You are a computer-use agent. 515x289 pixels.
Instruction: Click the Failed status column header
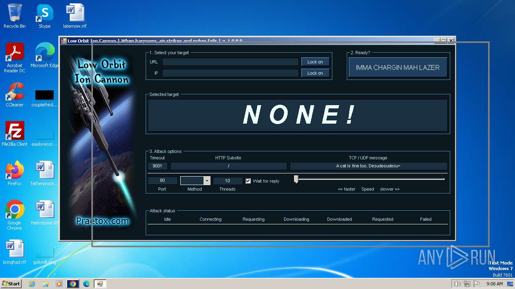(x=426, y=219)
